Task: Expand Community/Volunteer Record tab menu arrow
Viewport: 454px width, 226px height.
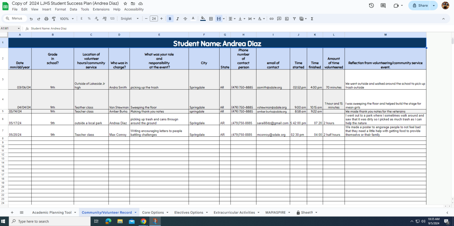Action: [x=135, y=213]
